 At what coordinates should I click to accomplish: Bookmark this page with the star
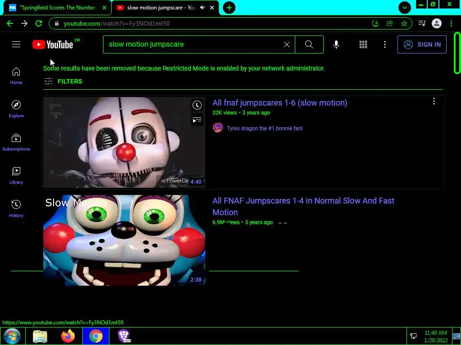click(404, 23)
